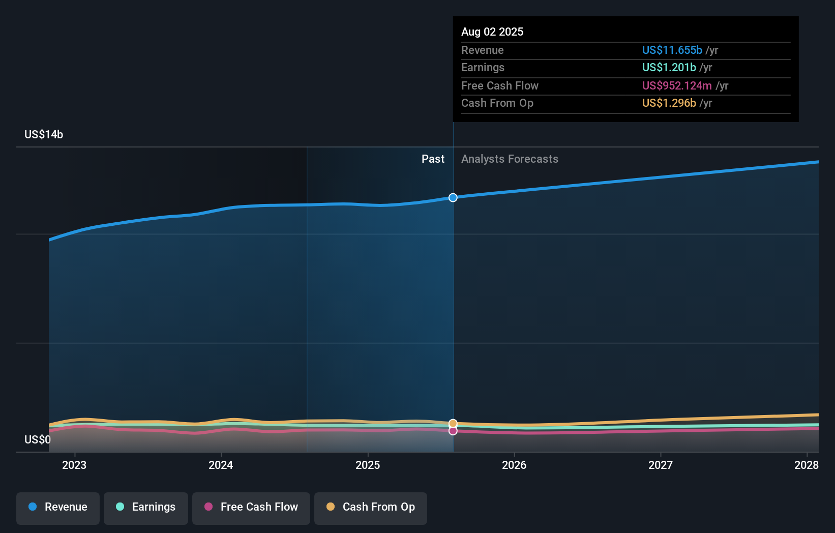Viewport: 835px width, 533px height.
Task: Click the Revenue row label in tooltip
Action: pos(482,50)
